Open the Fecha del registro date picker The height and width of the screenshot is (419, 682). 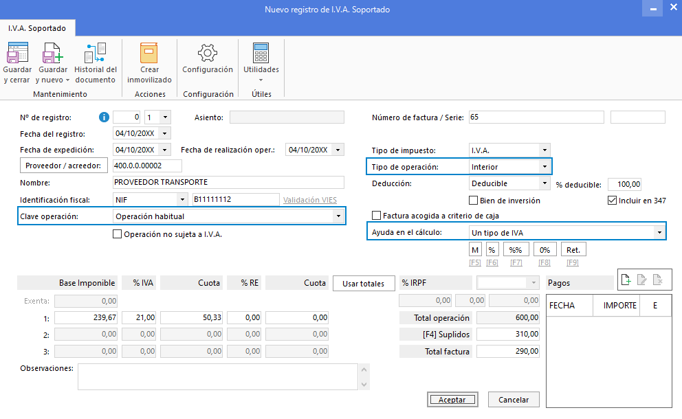click(165, 133)
